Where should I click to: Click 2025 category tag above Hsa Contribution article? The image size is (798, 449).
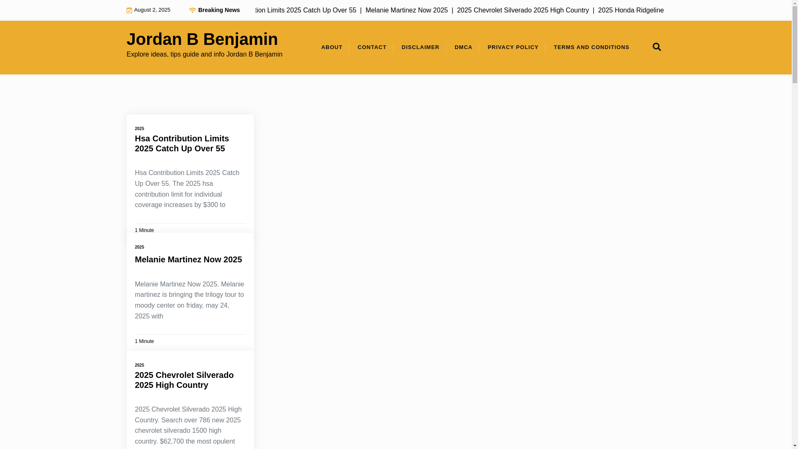[x=139, y=129]
